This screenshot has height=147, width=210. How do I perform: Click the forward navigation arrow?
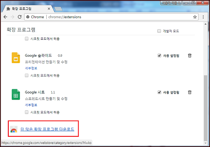[13, 17]
